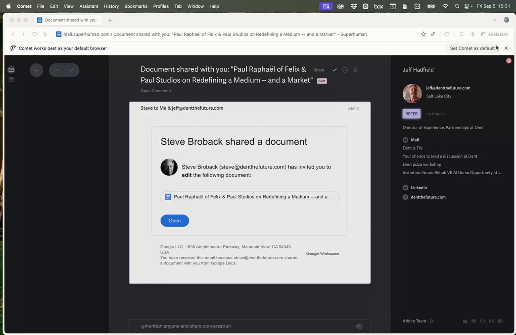Open the help question mark icon
The height and width of the screenshot is (335, 516).
(x=483, y=321)
